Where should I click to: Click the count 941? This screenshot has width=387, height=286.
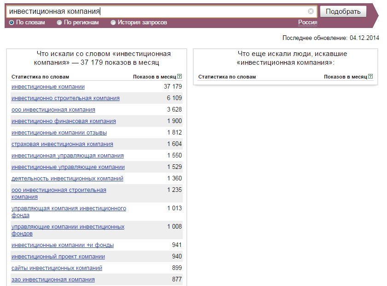177,245
